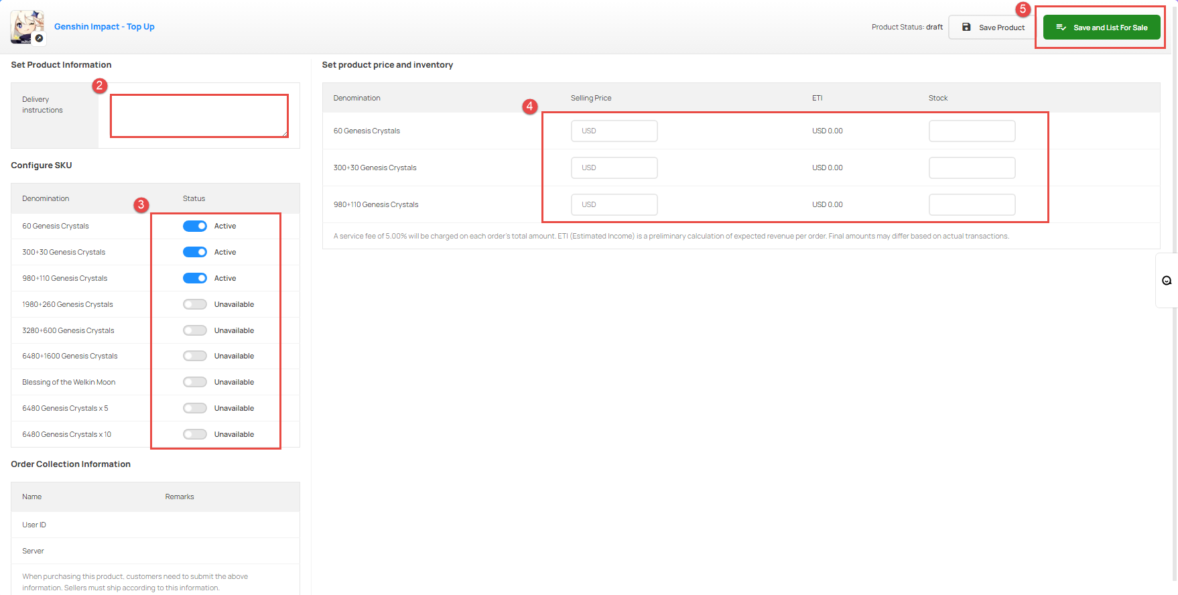This screenshot has width=1178, height=595.
Task: Click the Blessing of the Welkin Moon label
Action: pos(69,382)
